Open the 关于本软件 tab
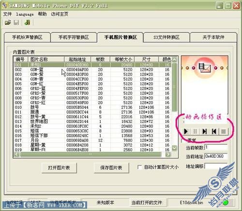 click(x=213, y=37)
